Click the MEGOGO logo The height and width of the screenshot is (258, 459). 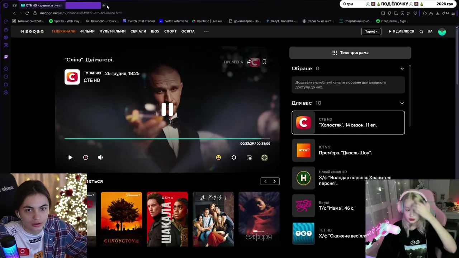point(32,31)
